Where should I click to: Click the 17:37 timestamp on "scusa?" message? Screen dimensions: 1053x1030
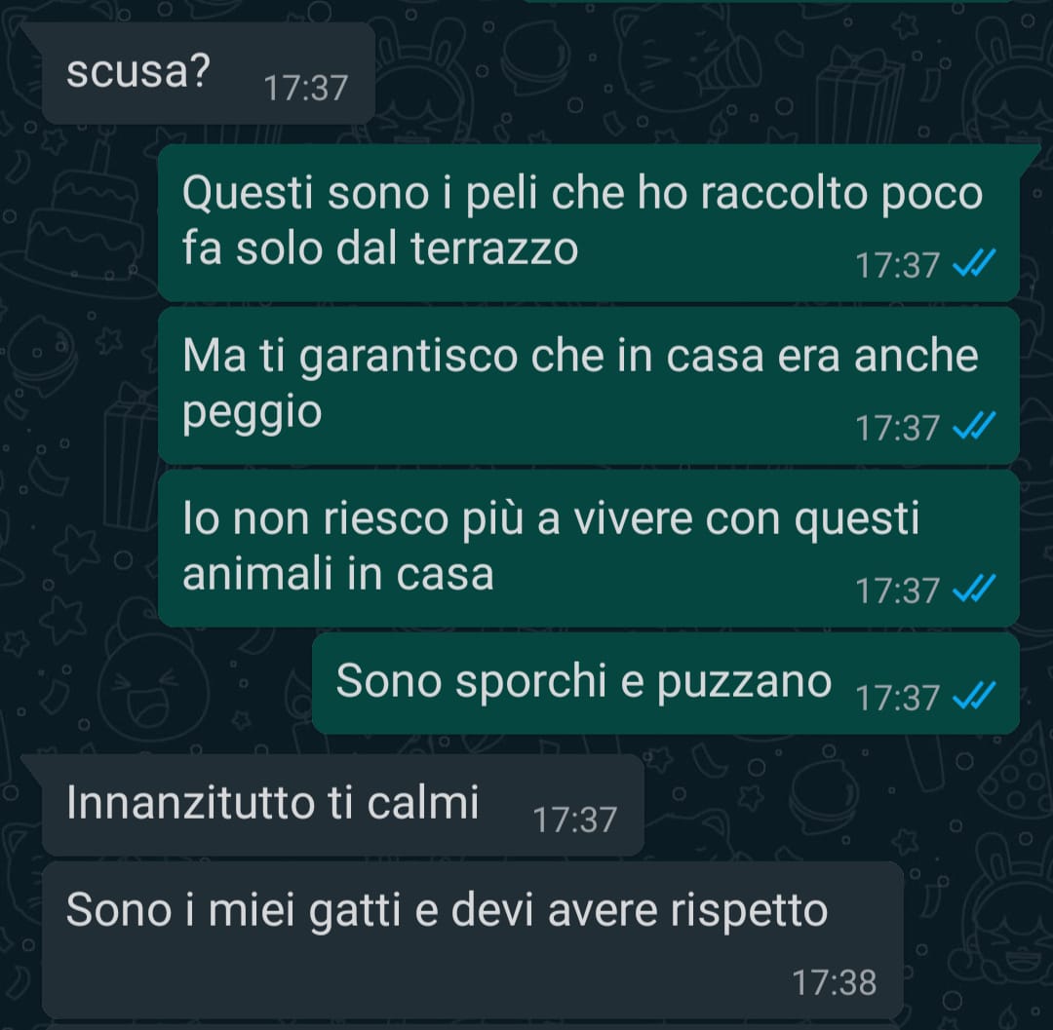pyautogui.click(x=305, y=88)
